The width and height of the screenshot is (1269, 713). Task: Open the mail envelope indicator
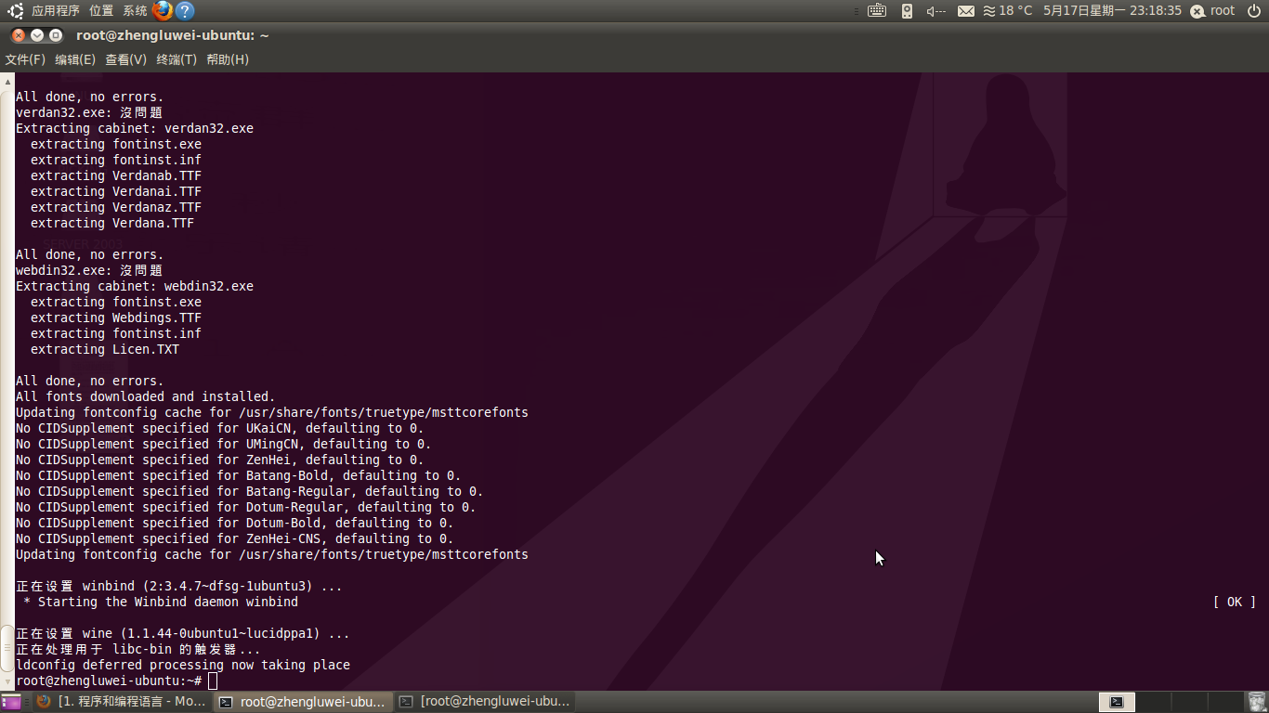966,11
